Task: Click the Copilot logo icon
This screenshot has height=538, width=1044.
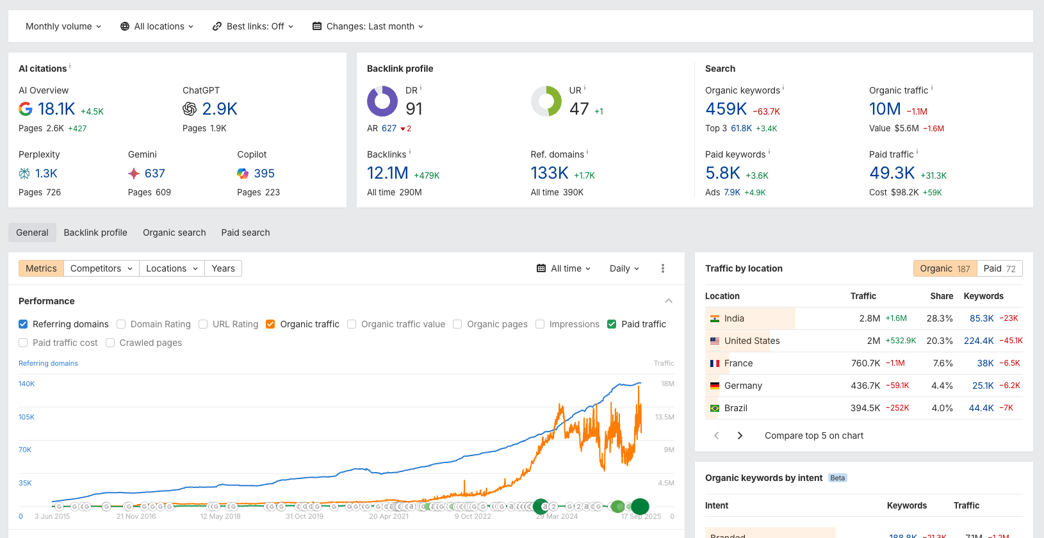Action: pos(243,174)
